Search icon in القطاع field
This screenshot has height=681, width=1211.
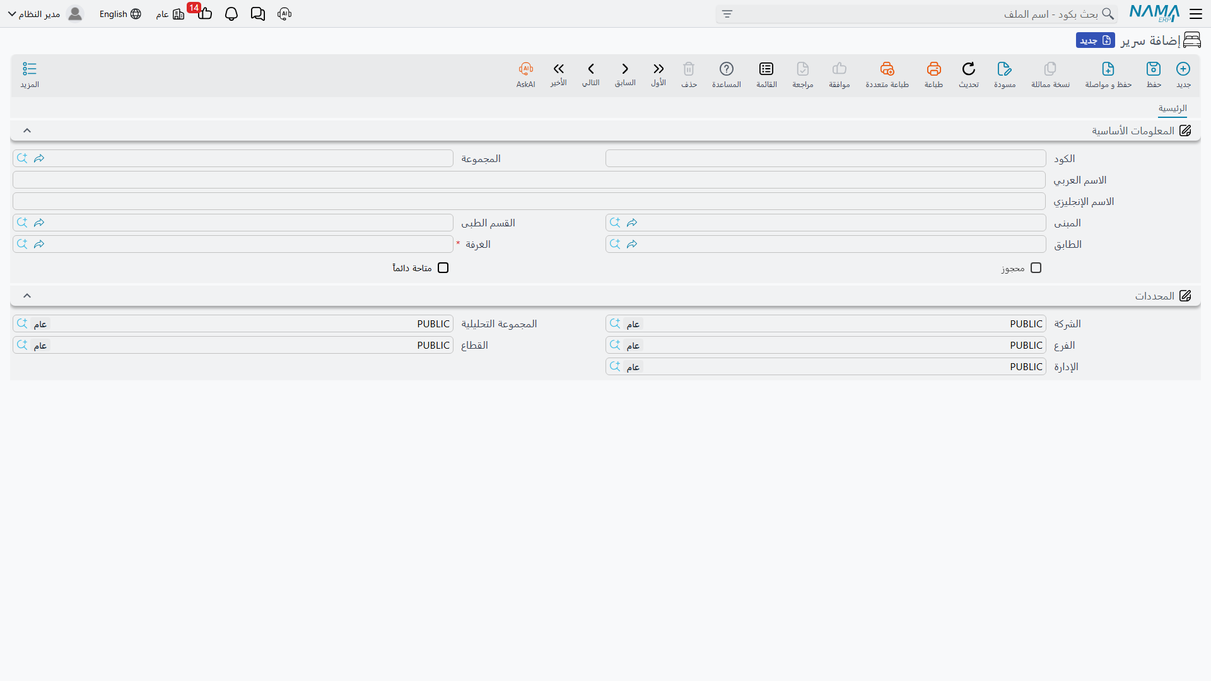tap(22, 345)
